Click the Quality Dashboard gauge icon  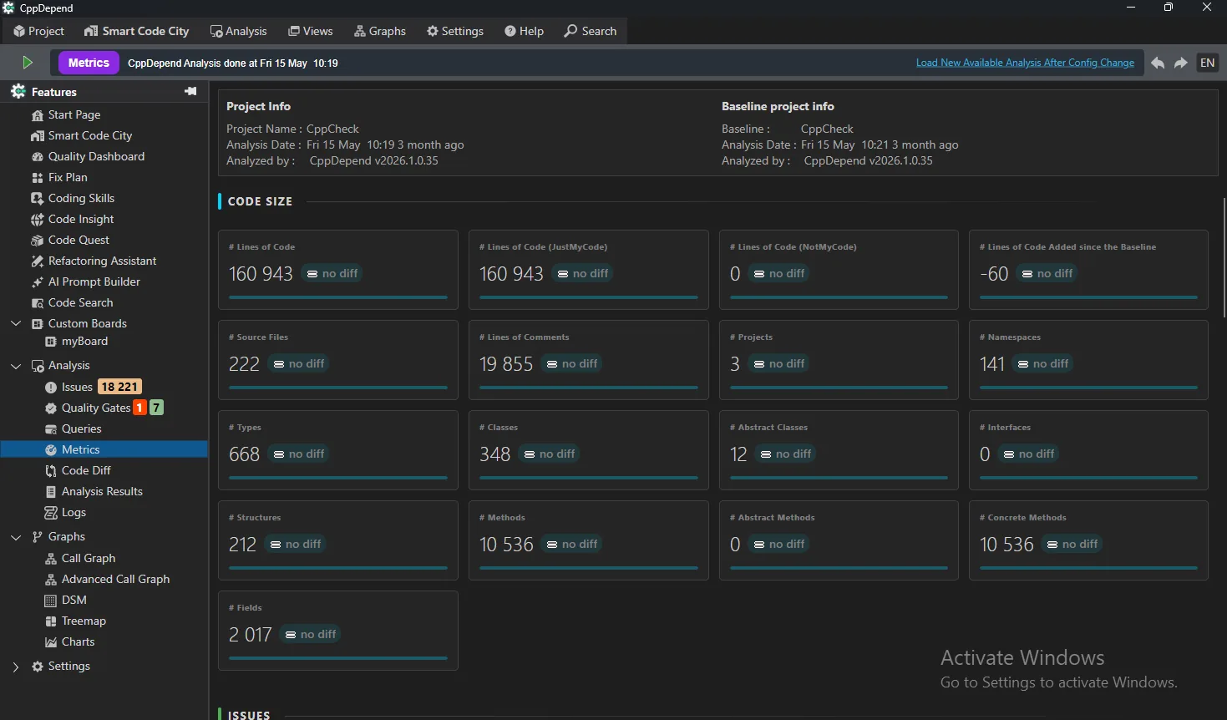(x=37, y=157)
